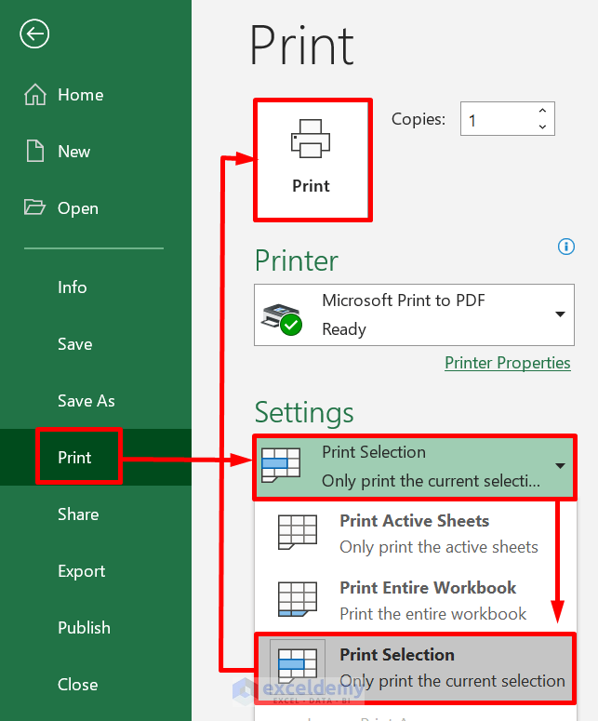
Task: Click the Home house icon
Action: [x=35, y=95]
